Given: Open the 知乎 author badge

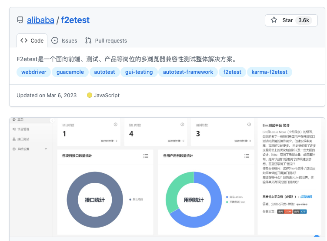Looking at the screenshot, I should tap(300, 211).
